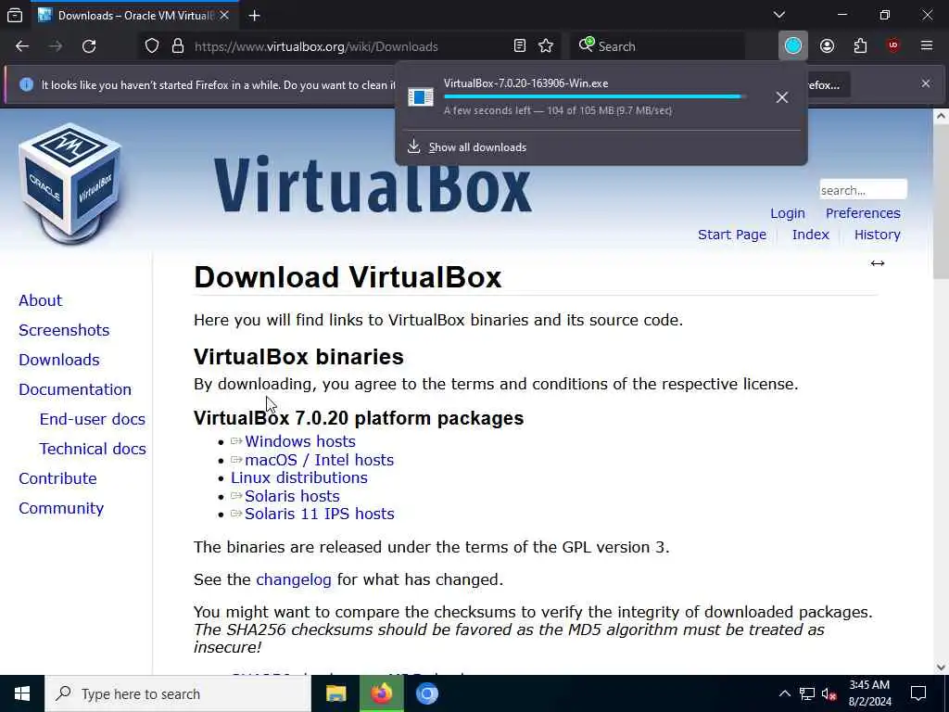Open the Firefox account icon

point(827,46)
